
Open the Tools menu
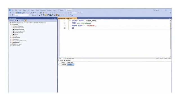click(37, 10)
